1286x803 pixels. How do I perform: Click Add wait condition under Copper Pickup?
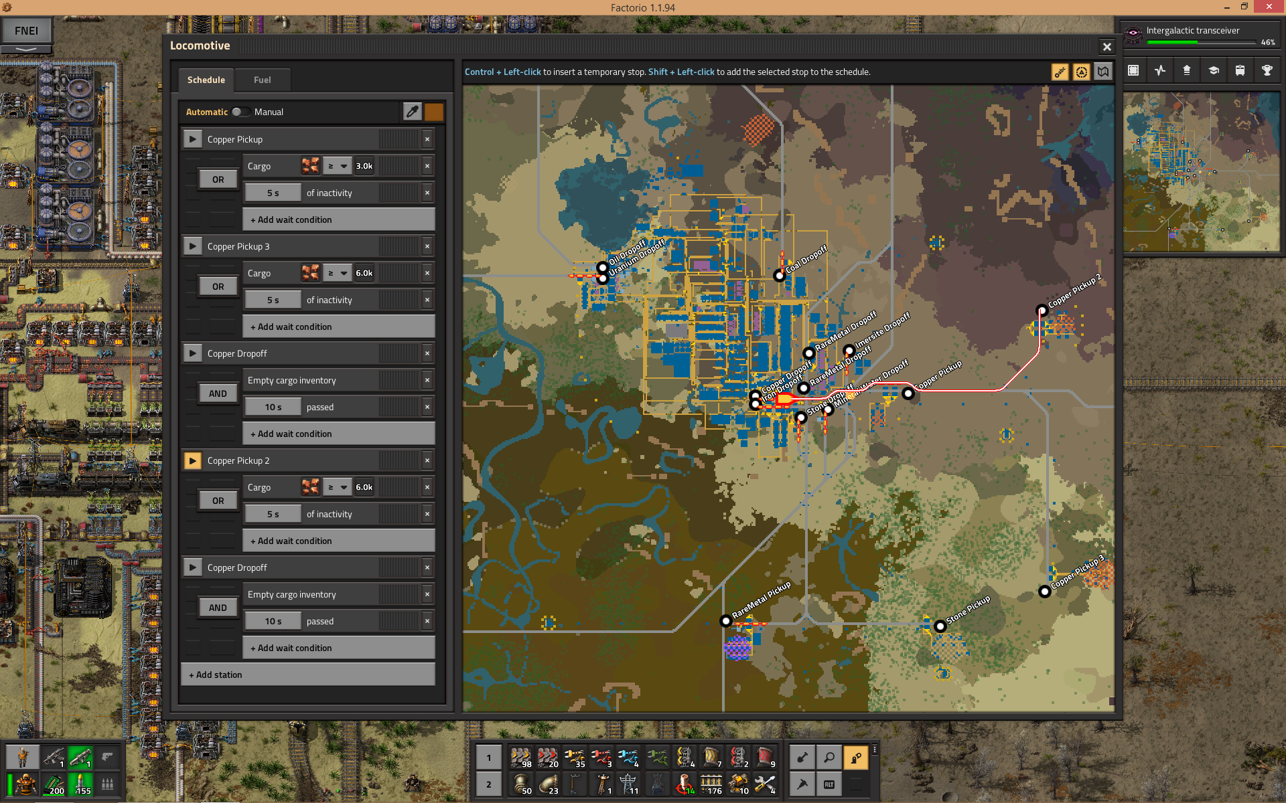point(339,219)
